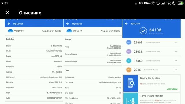Tap back arrow beside YUFLY F9 title
Viewport: 185px width, 104px height.
[126, 24]
